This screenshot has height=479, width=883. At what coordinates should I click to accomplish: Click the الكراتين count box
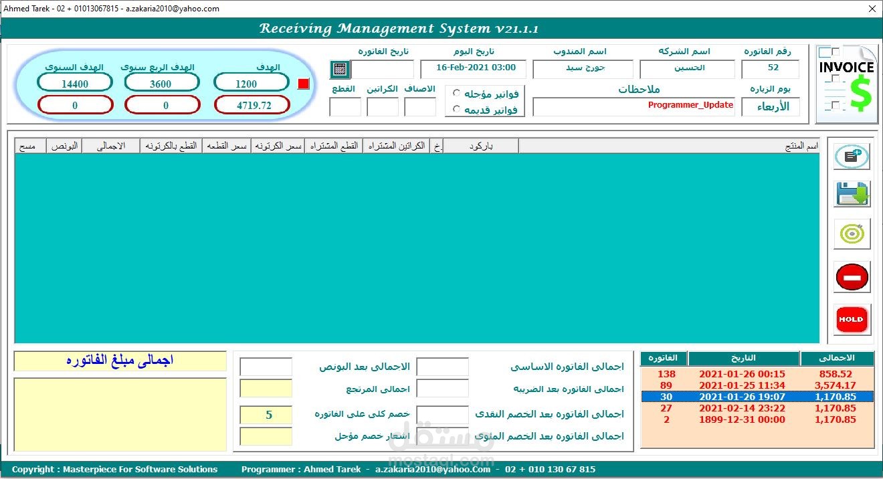(x=383, y=107)
